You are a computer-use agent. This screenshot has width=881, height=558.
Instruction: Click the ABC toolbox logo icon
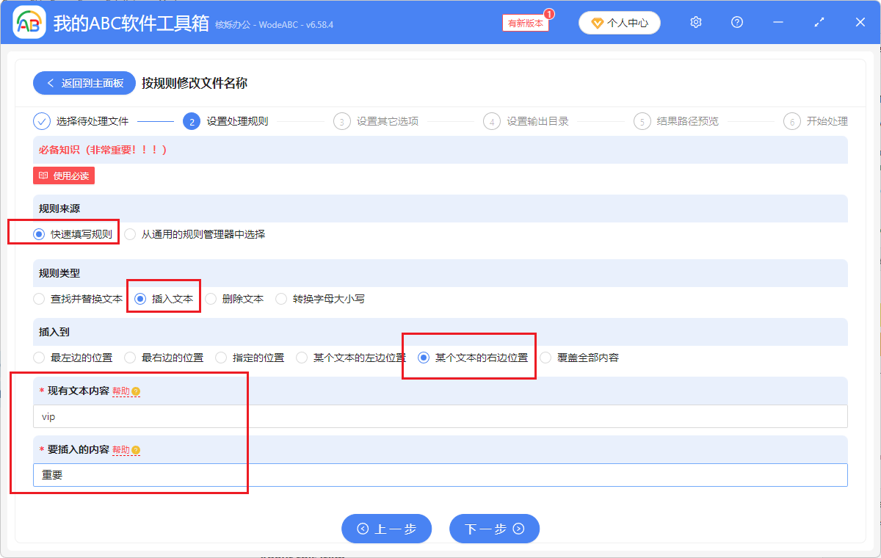(29, 22)
